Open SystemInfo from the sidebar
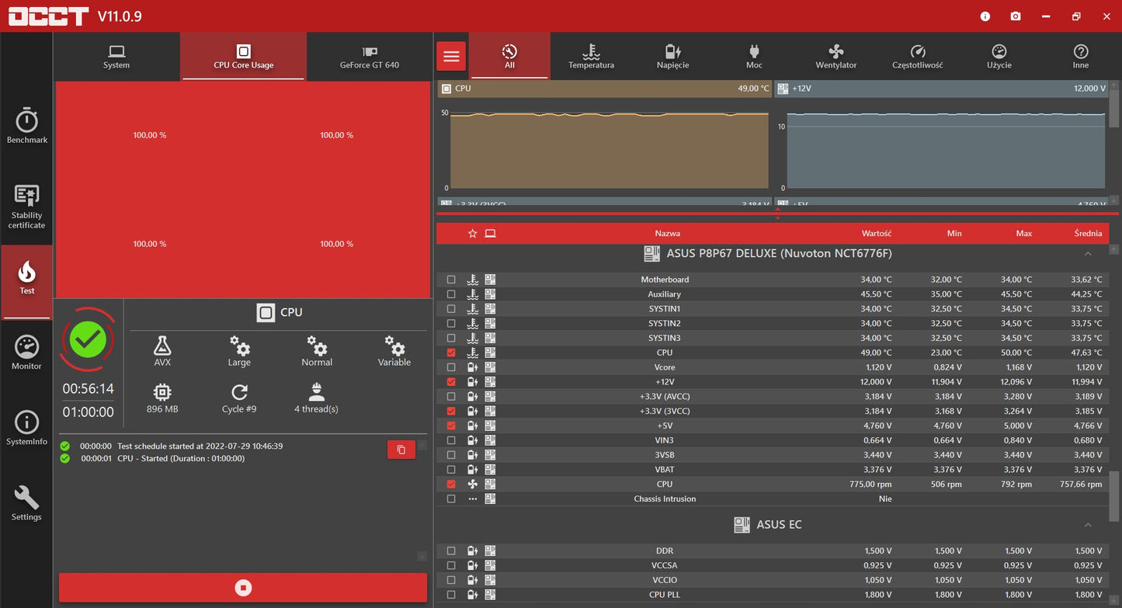The image size is (1122, 608). [x=26, y=428]
